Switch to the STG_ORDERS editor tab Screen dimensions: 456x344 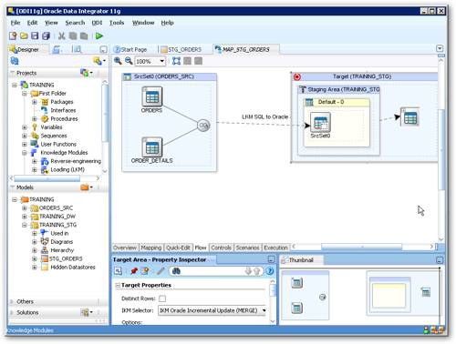tap(181, 49)
